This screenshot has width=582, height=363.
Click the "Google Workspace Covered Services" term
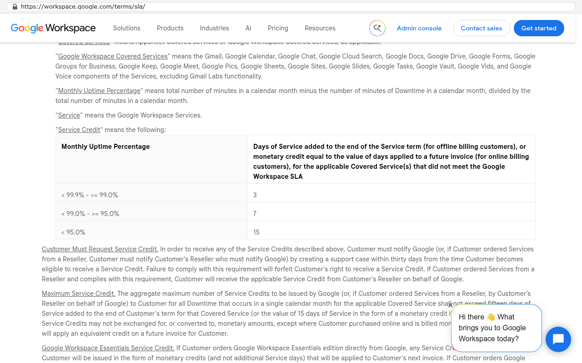113,56
